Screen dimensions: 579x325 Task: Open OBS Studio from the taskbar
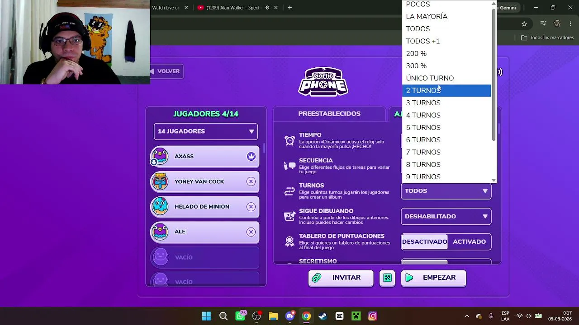(x=256, y=316)
